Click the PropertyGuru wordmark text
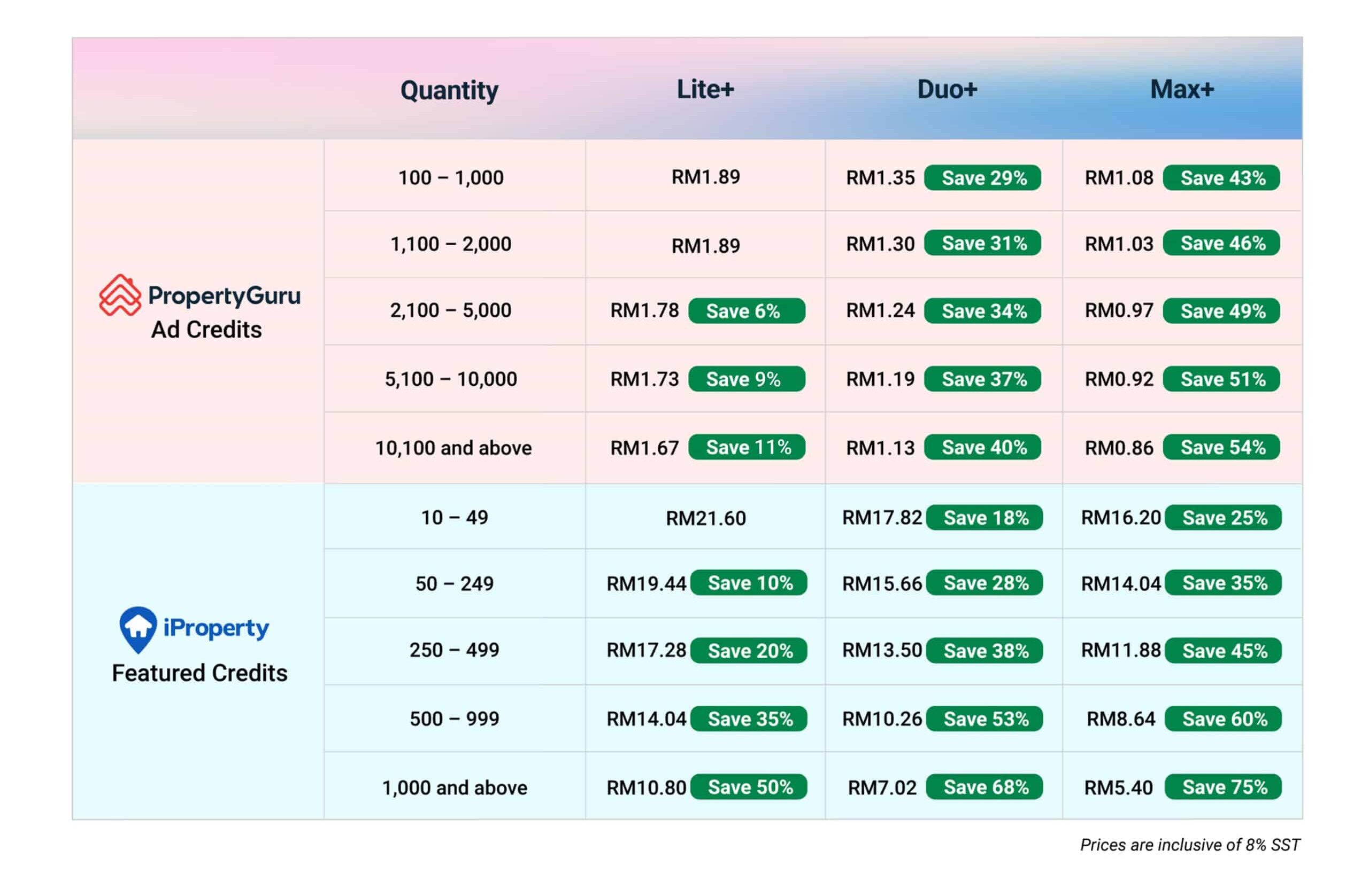This screenshot has height=889, width=1369. coord(224,295)
